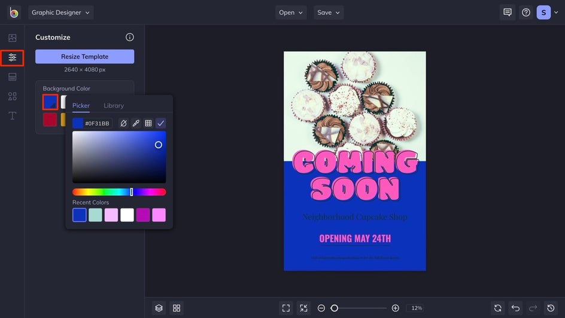Select the recent purple magenta swatch

pos(143,215)
